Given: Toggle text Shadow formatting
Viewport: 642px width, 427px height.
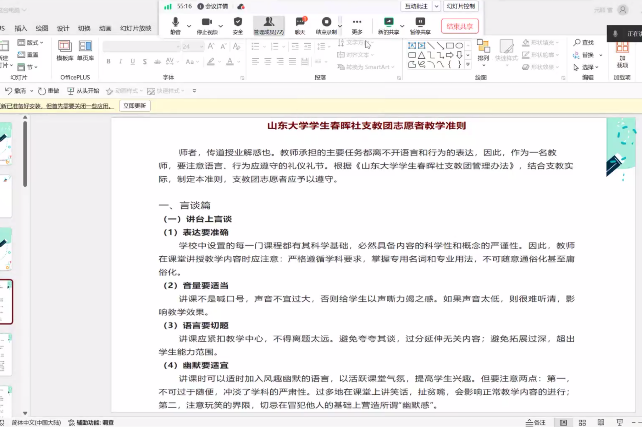Looking at the screenshot, I should (x=145, y=61).
